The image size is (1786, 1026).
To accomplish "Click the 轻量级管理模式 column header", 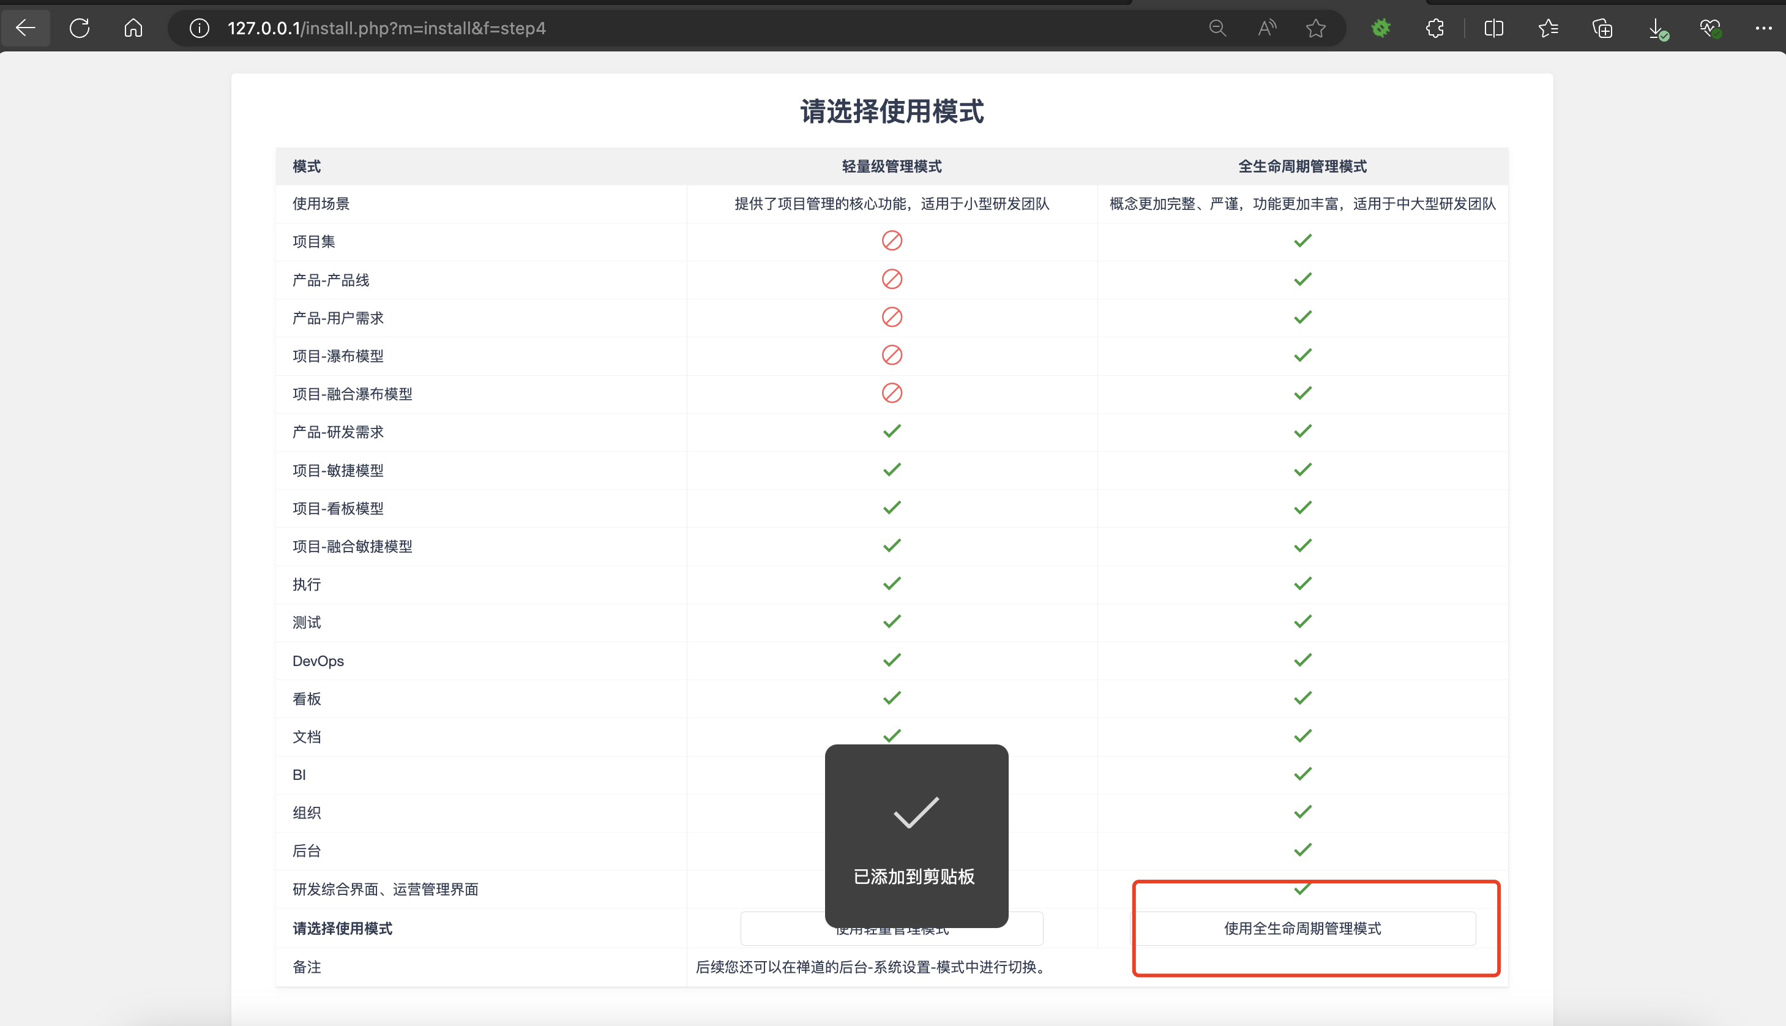I will coord(891,167).
